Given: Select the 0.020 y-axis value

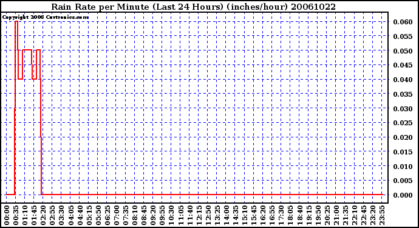Looking at the screenshot, I should coord(403,137).
